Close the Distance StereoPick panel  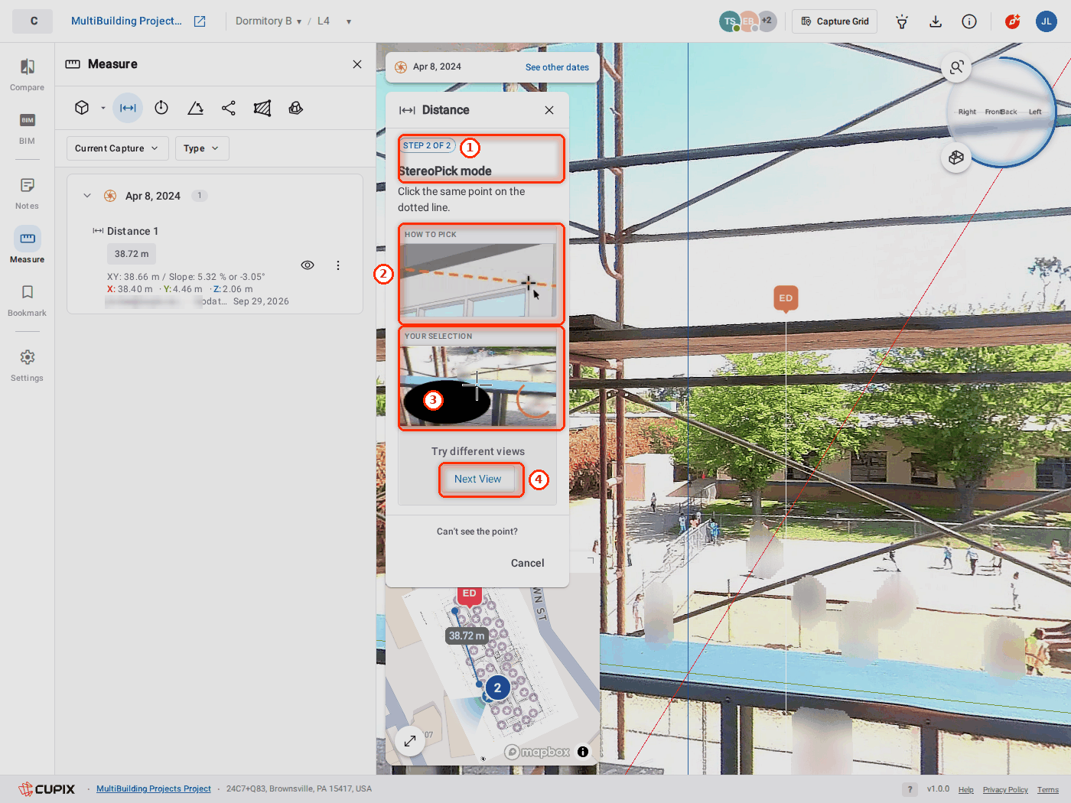point(549,110)
